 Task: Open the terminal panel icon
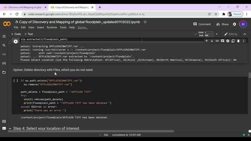click(4, 128)
